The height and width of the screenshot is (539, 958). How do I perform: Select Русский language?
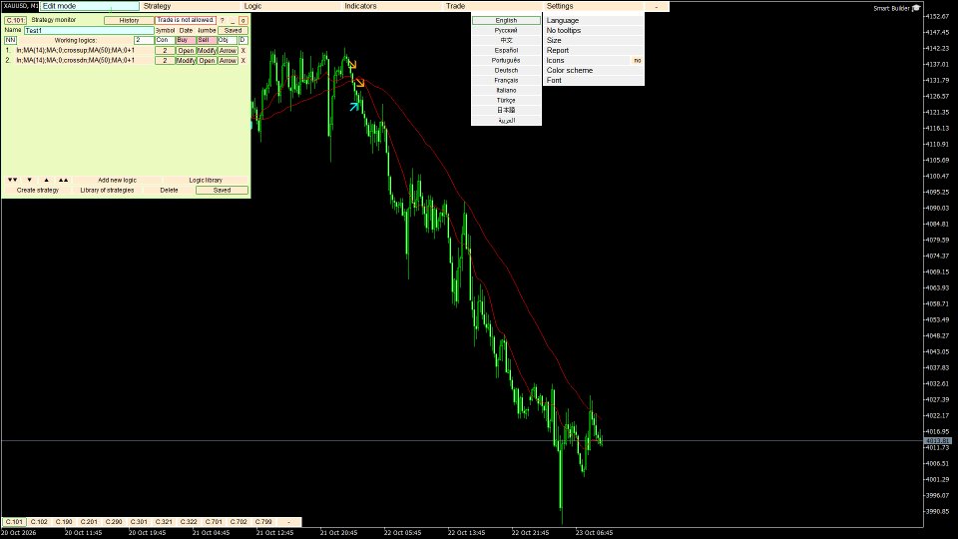507,31
